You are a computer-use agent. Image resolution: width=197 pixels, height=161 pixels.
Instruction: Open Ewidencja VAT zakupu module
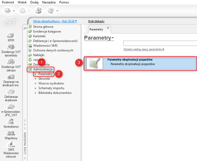tap(11, 65)
